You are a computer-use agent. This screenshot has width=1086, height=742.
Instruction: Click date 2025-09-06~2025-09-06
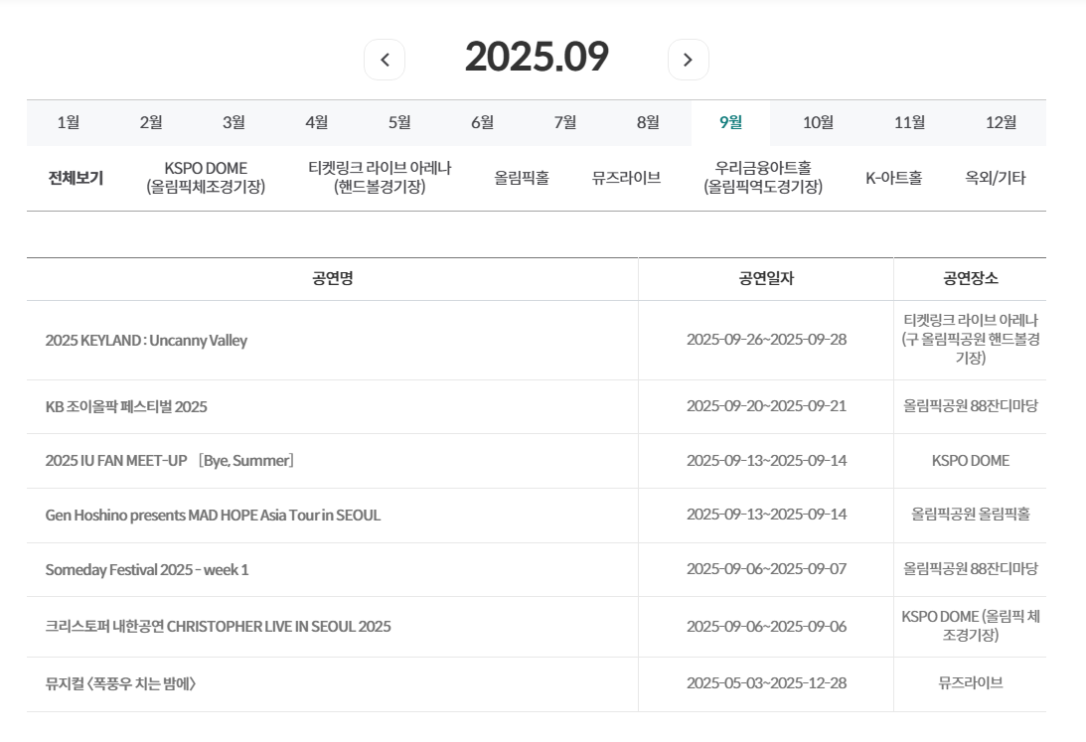coord(767,627)
